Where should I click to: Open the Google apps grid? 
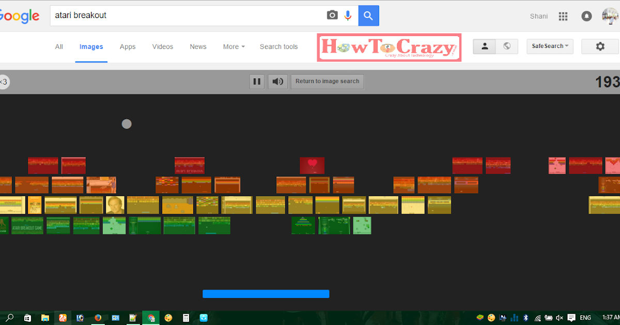563,16
